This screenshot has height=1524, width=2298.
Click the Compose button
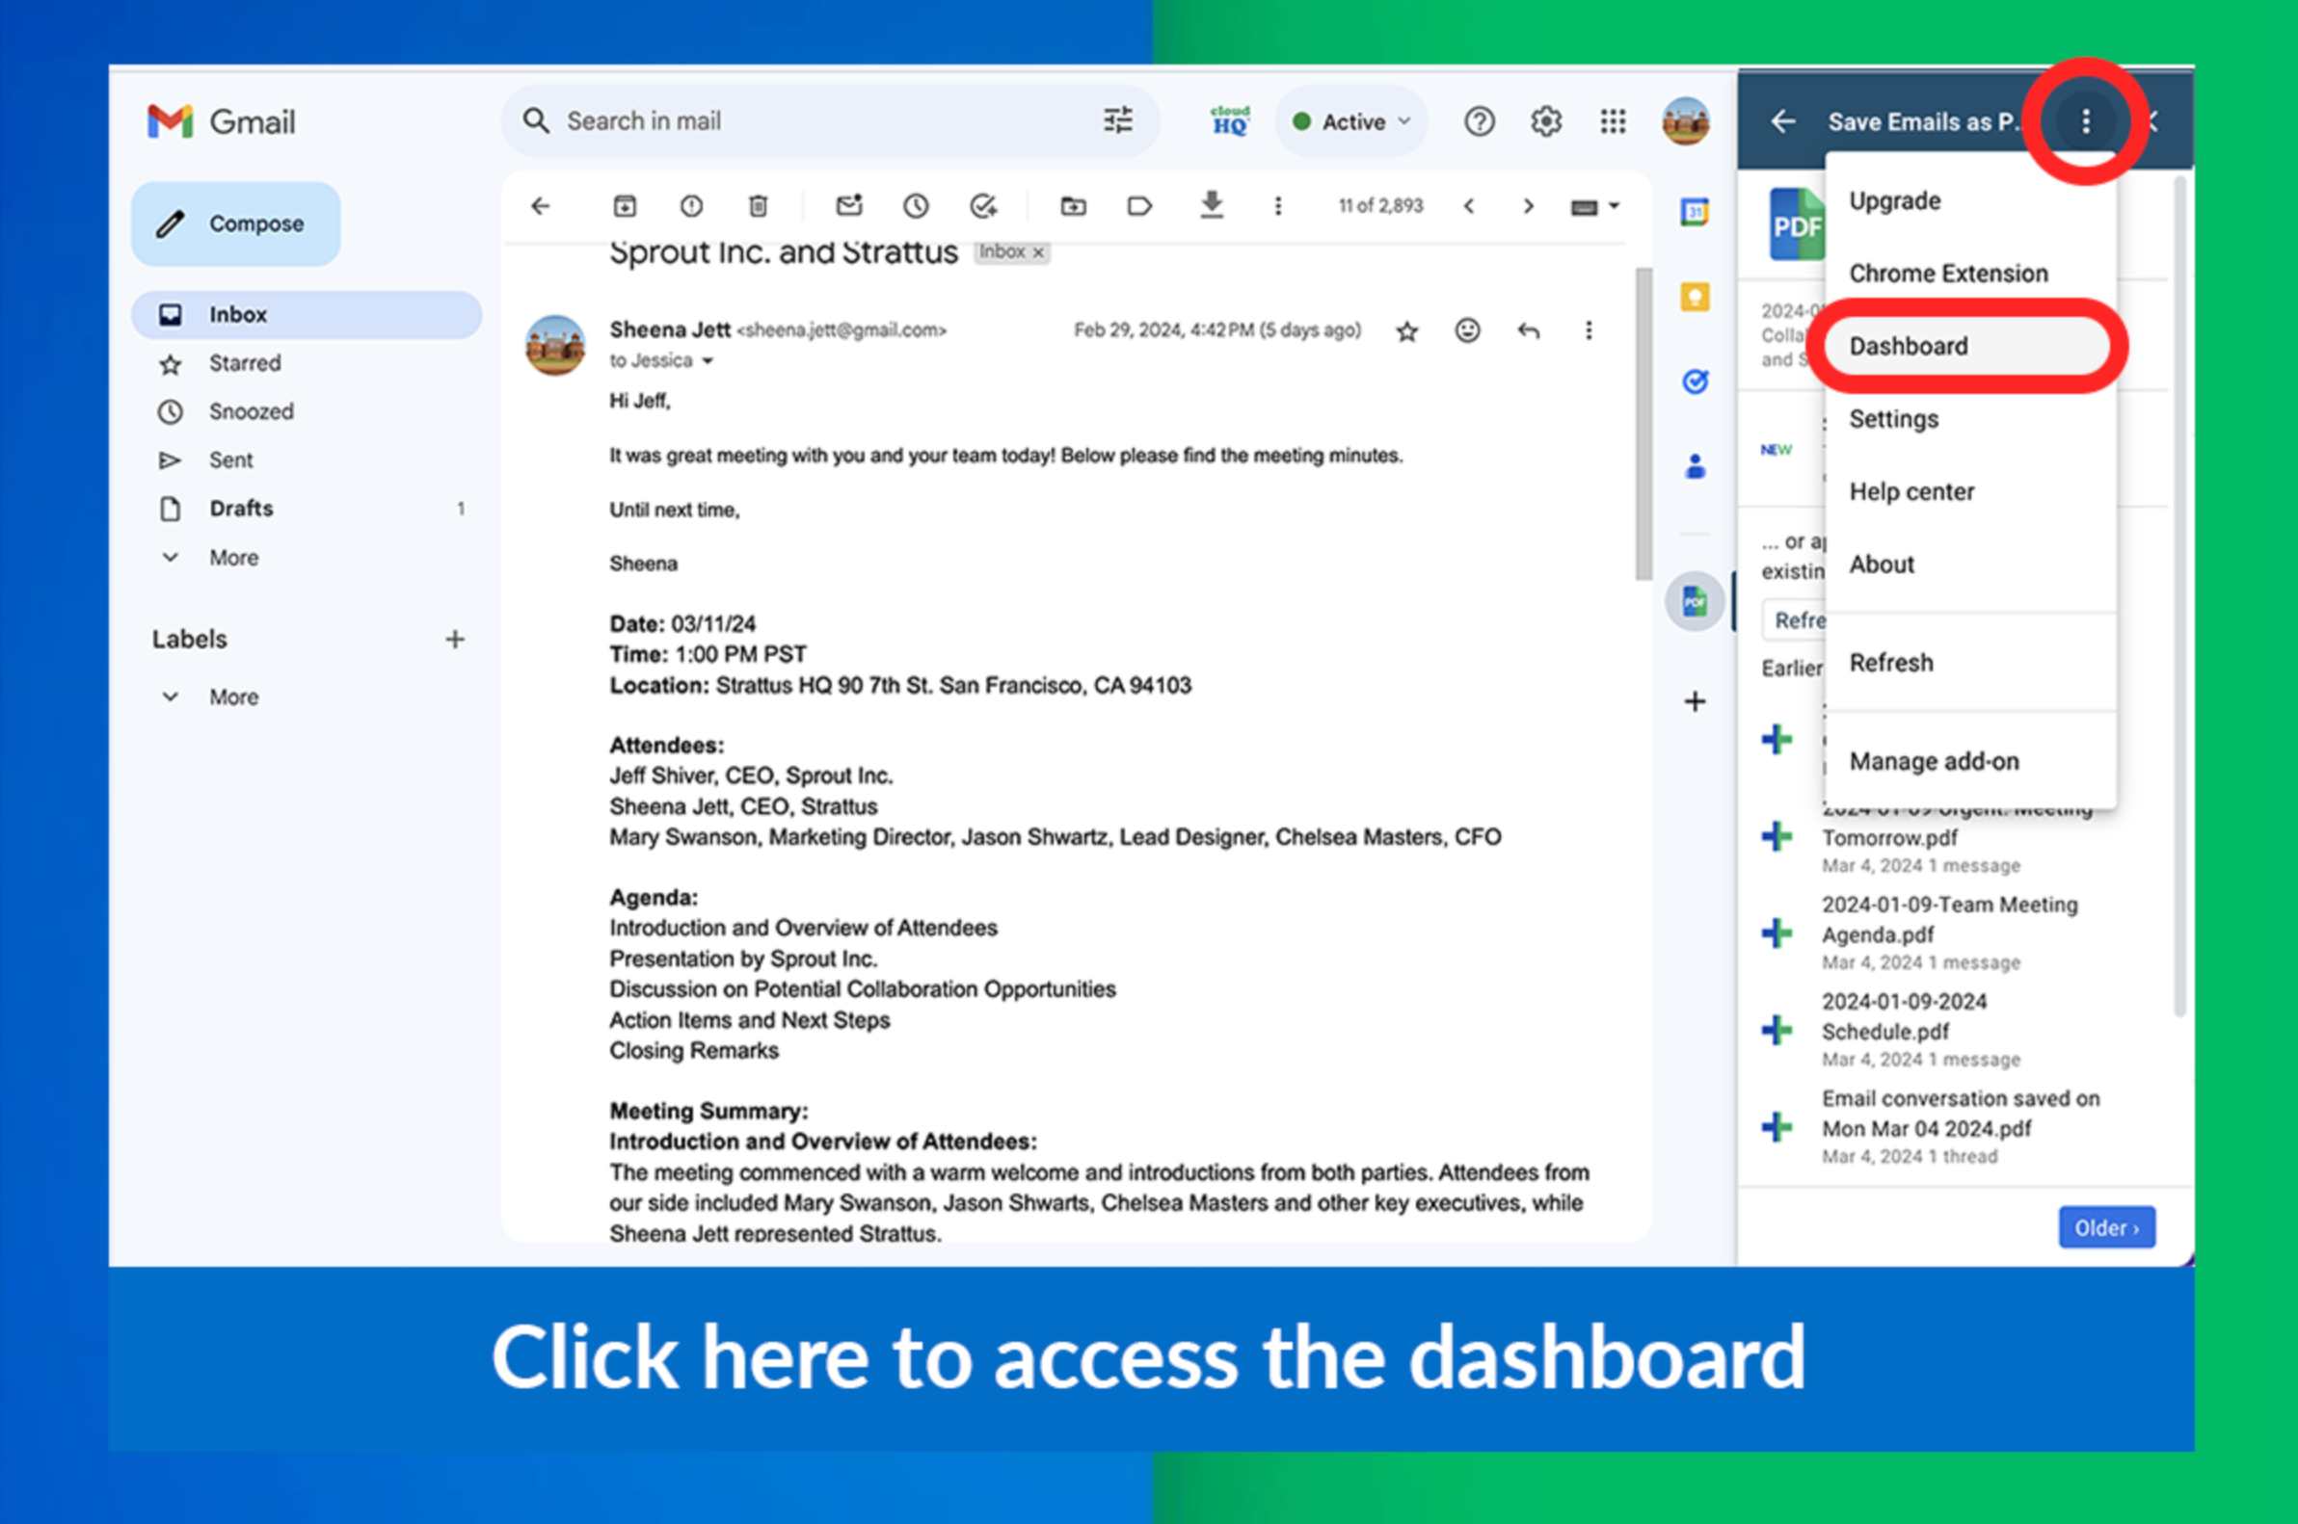(x=236, y=223)
